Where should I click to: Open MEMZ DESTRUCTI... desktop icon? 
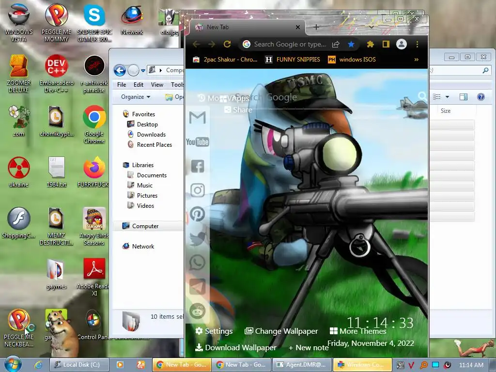click(x=56, y=227)
